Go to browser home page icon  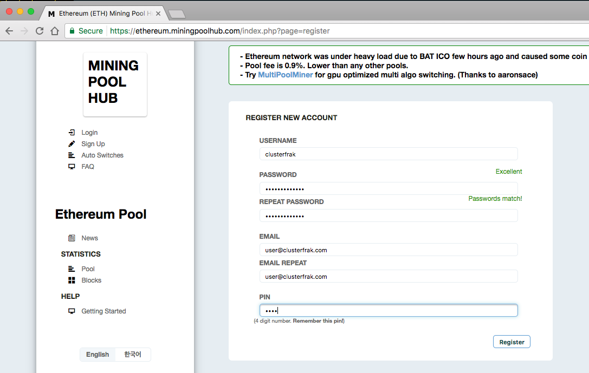coord(54,31)
